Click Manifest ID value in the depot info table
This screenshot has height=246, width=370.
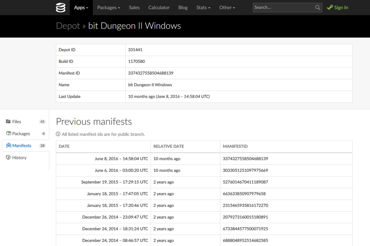pyautogui.click(x=151, y=73)
